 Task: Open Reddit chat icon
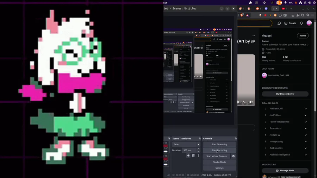pyautogui.click(x=279, y=23)
